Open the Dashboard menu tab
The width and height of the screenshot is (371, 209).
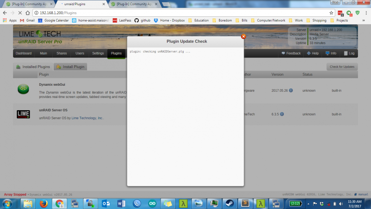click(x=24, y=53)
